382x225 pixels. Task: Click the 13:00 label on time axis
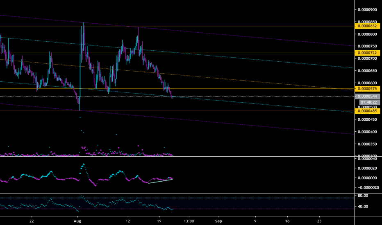189,221
